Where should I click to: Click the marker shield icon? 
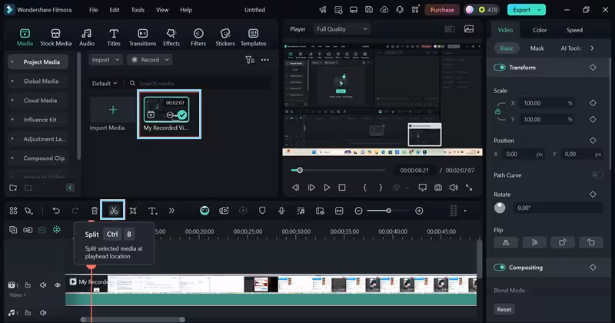[x=262, y=211]
